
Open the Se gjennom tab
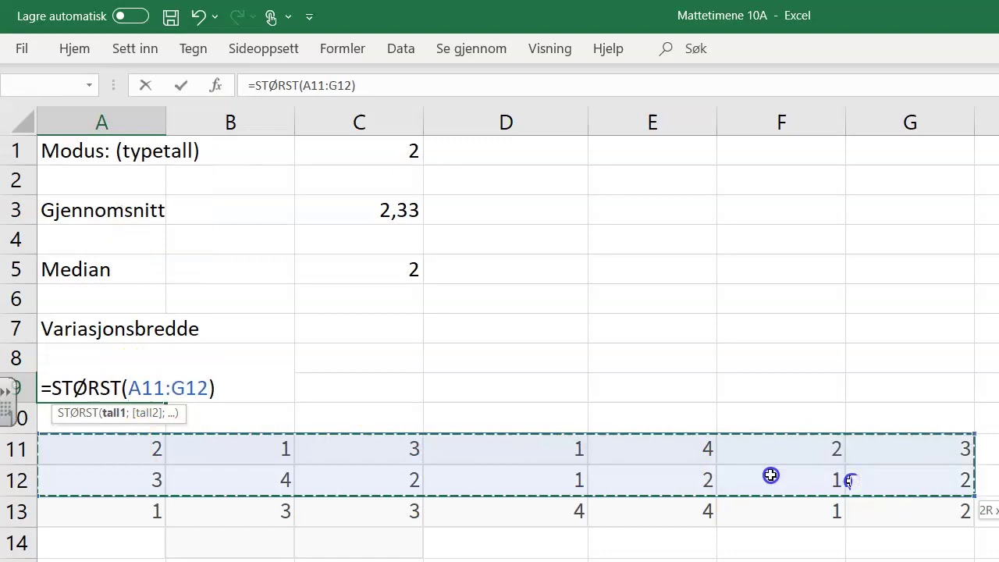tap(471, 48)
